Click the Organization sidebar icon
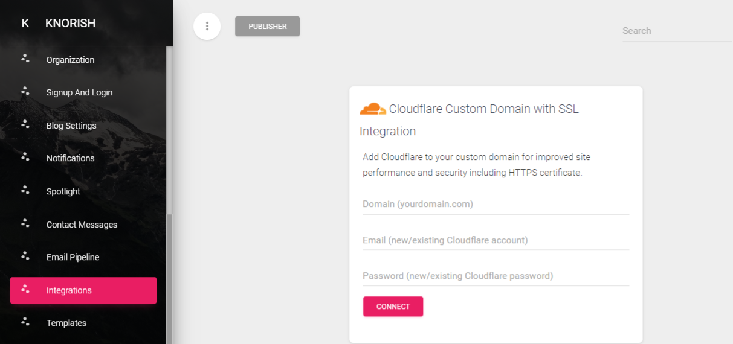This screenshot has width=733, height=344. coord(25,59)
